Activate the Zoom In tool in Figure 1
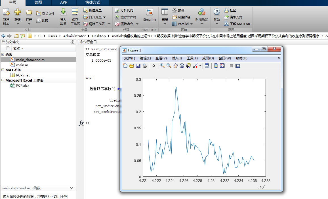The width and height of the screenshot is (328, 199). tap(162, 66)
